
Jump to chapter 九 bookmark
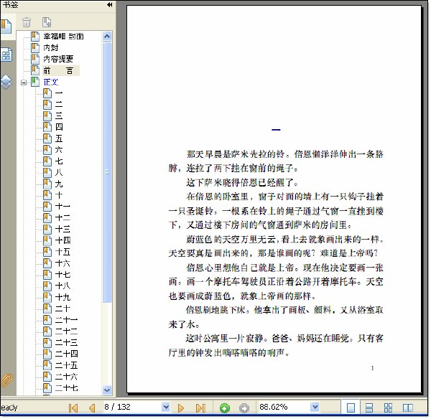click(x=59, y=184)
